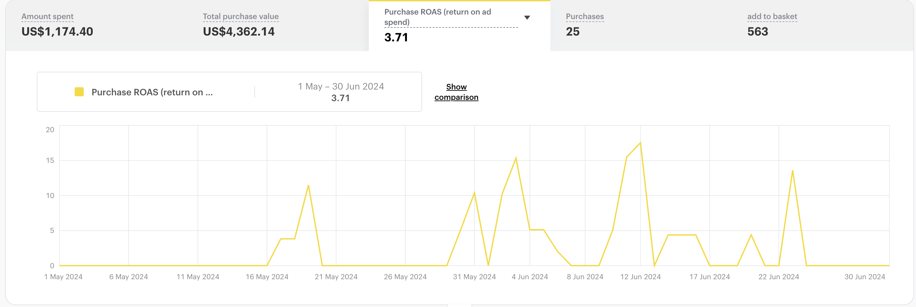The height and width of the screenshot is (307, 916).
Task: Click the 30 Jun 2024 axis label
Action: click(864, 277)
